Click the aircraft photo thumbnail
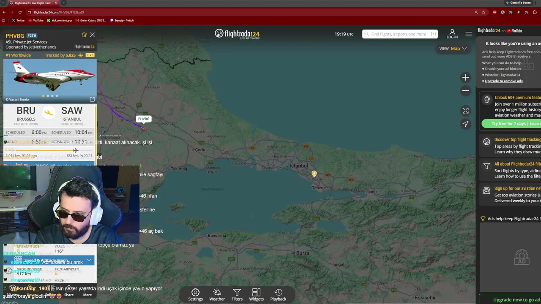 [x=50, y=81]
